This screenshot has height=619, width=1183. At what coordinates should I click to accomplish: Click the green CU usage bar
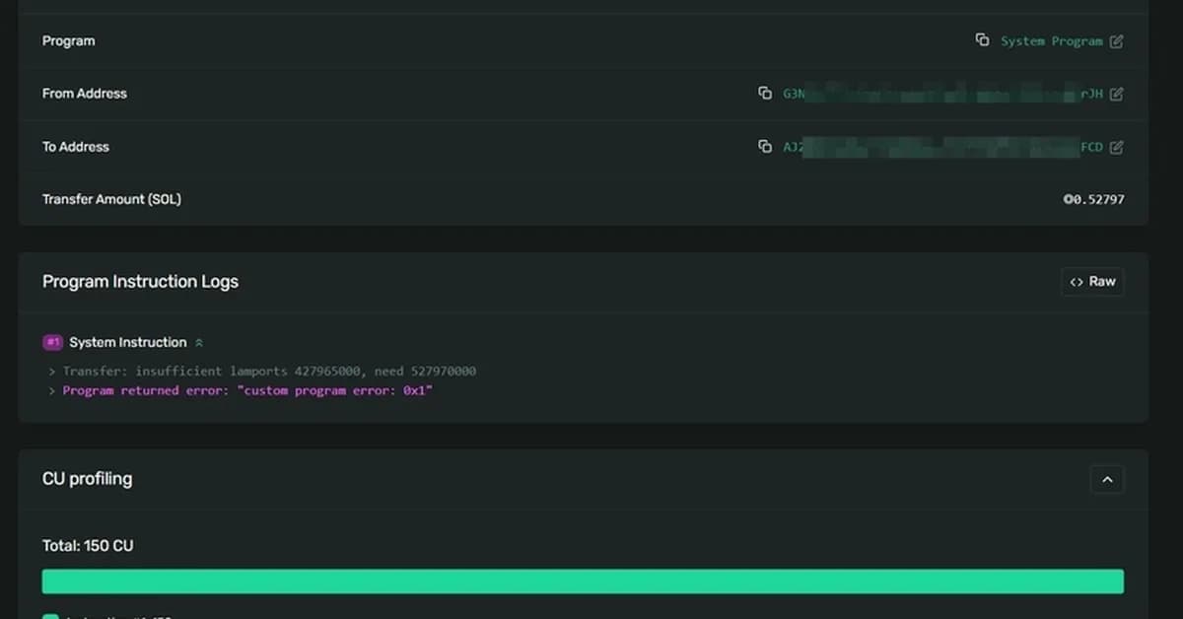click(x=583, y=582)
